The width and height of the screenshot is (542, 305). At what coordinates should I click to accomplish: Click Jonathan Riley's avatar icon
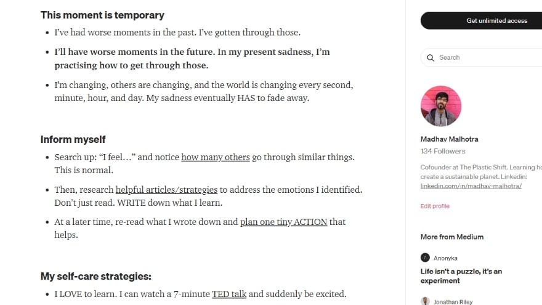pyautogui.click(x=425, y=301)
